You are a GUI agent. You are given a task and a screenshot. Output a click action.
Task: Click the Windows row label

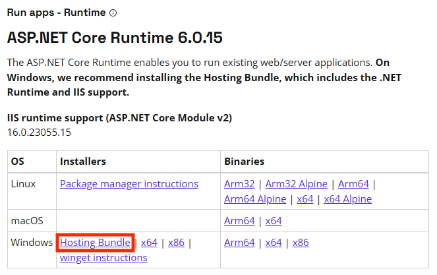tap(32, 243)
